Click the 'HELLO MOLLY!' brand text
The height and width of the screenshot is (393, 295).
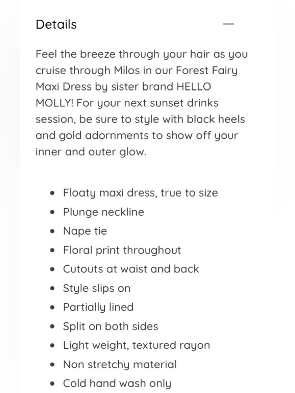pos(123,95)
